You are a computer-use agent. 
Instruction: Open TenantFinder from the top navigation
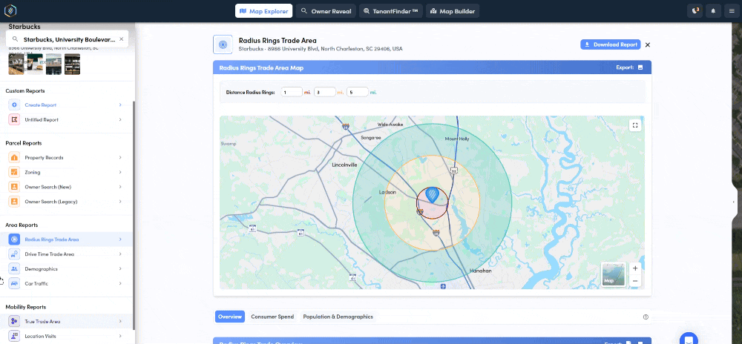tap(391, 11)
